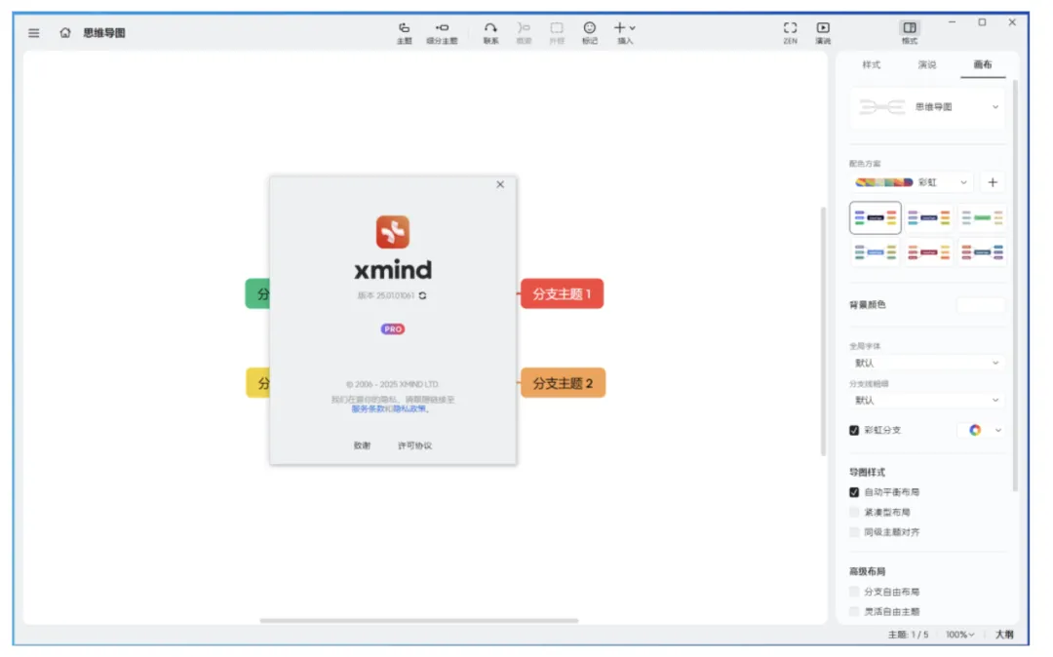This screenshot has height=657, width=1053.
Task: Open the rainbow branch color wheel picker
Action: click(975, 431)
